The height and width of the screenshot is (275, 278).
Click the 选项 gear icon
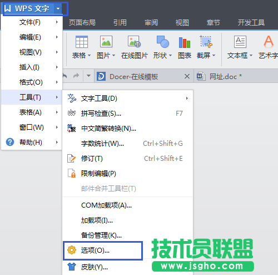click(x=72, y=250)
